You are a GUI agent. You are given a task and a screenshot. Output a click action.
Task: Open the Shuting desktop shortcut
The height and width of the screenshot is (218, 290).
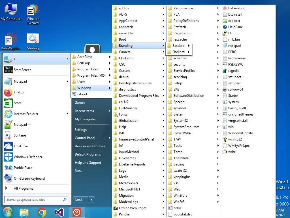click(x=33, y=42)
